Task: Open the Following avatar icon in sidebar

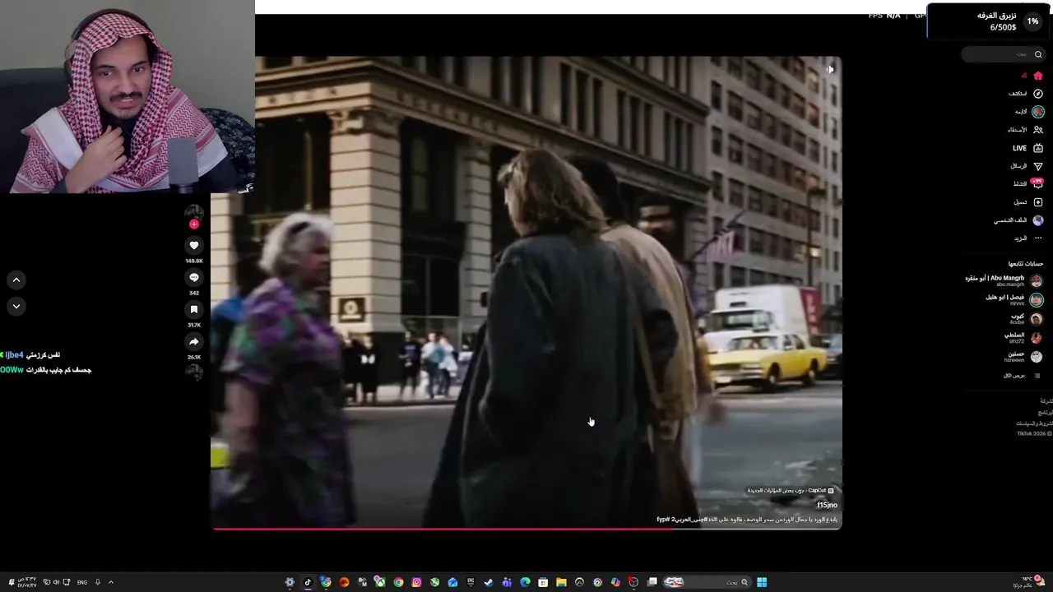Action: point(1038,112)
